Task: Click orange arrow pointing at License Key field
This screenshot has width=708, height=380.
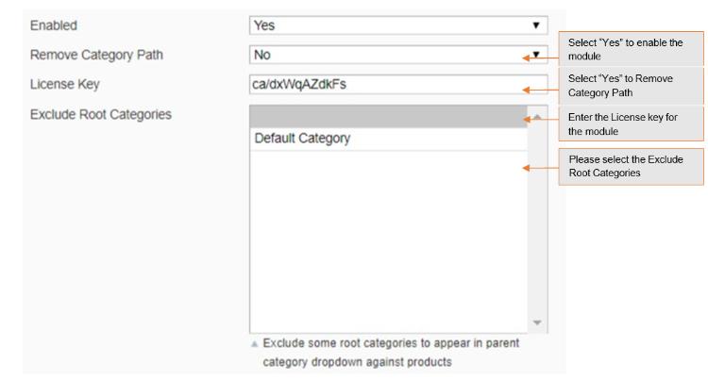Action: pyautogui.click(x=538, y=91)
